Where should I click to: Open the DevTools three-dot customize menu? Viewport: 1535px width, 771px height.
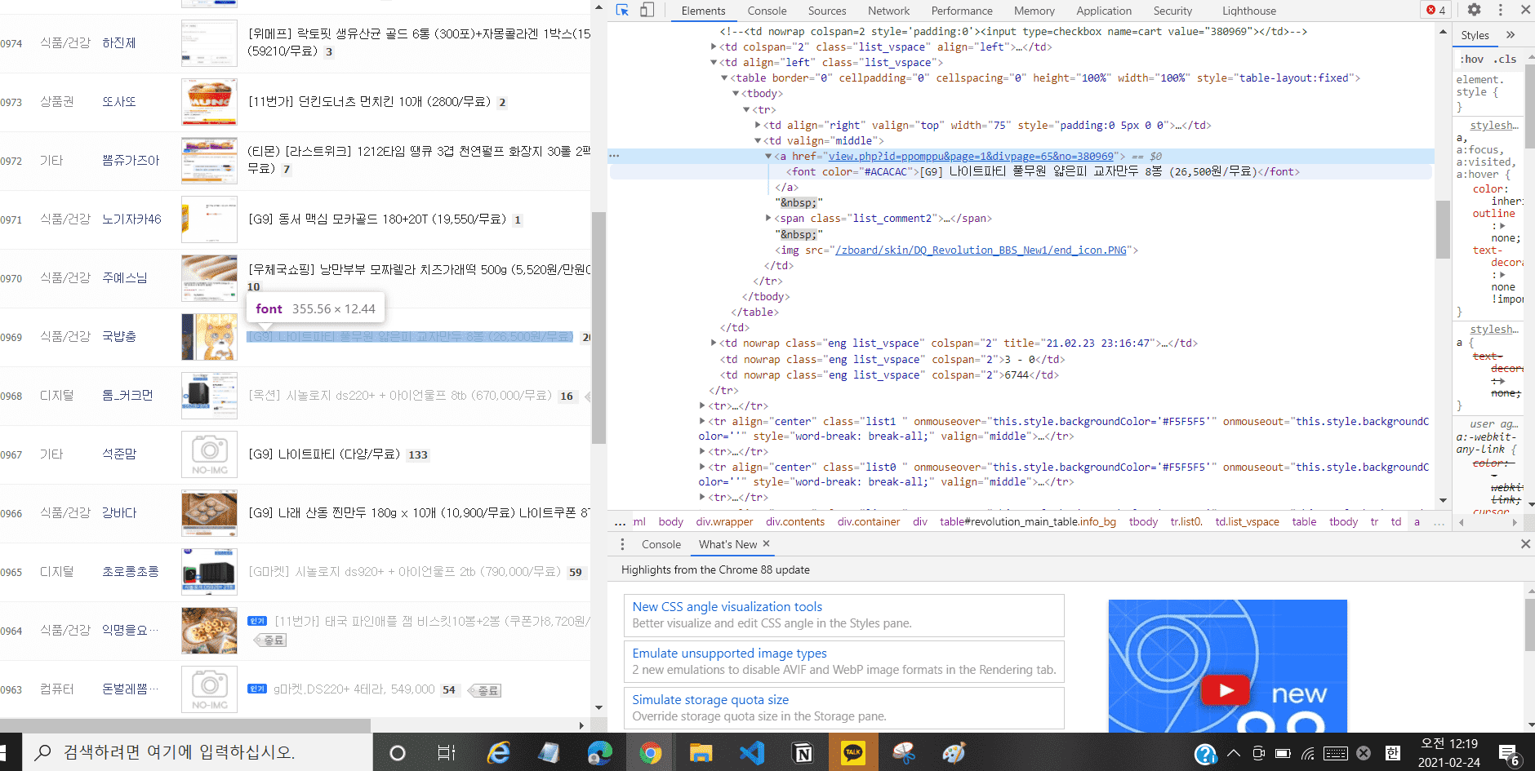pyautogui.click(x=1500, y=10)
